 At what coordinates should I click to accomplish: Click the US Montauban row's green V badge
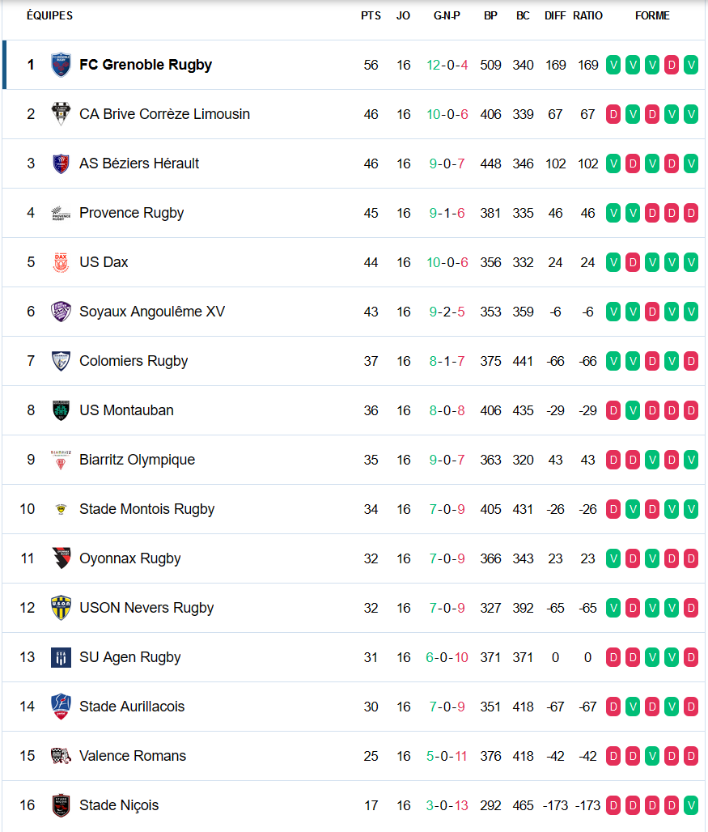633,410
